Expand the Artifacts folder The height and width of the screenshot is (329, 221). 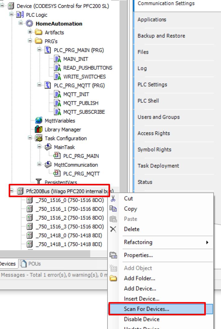tap(30, 32)
